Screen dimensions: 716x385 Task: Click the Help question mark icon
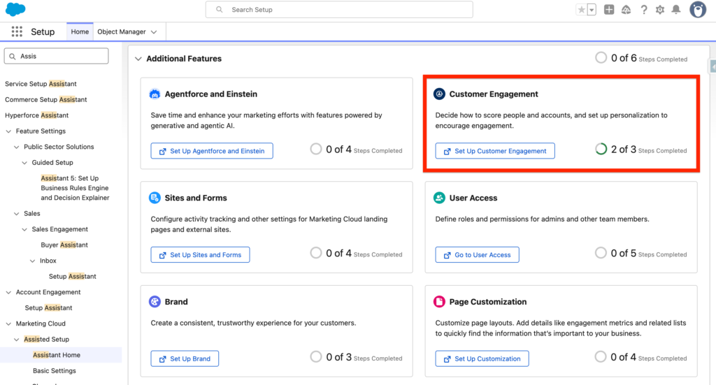[x=644, y=10]
